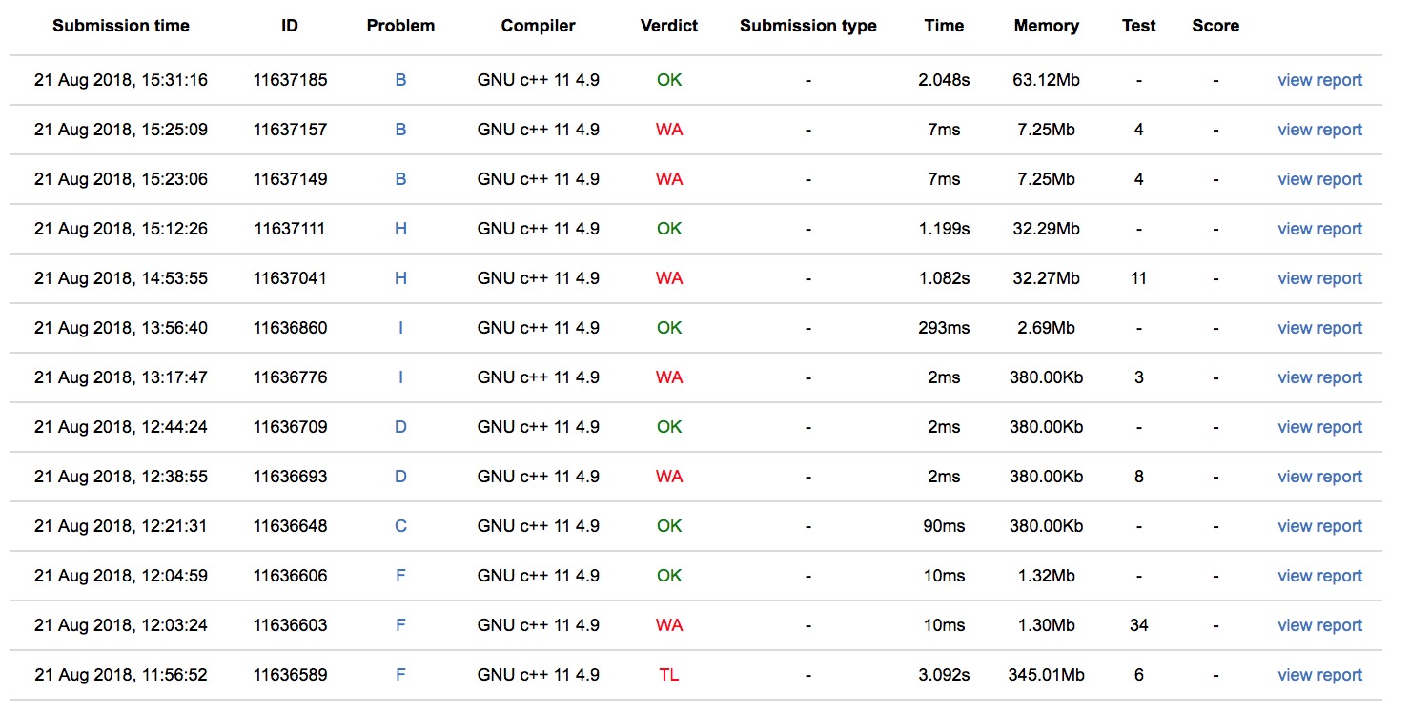Open problem I link for submission 11636776
The height and width of the screenshot is (713, 1409).
point(400,377)
